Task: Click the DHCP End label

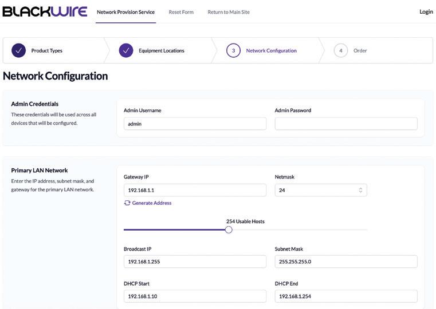Action: pyautogui.click(x=286, y=284)
